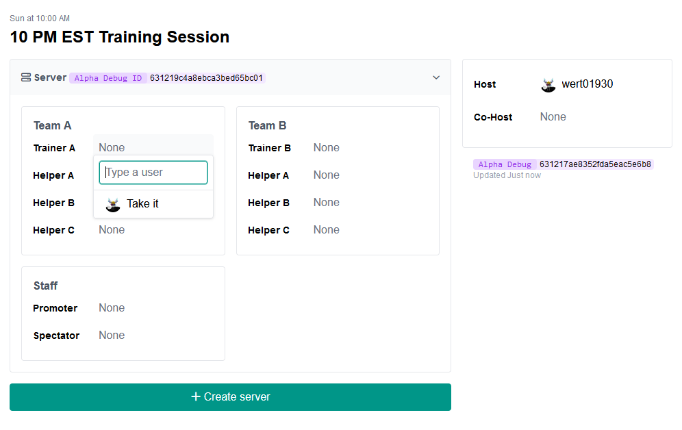Click wert01930's avatar next to Host

point(548,84)
